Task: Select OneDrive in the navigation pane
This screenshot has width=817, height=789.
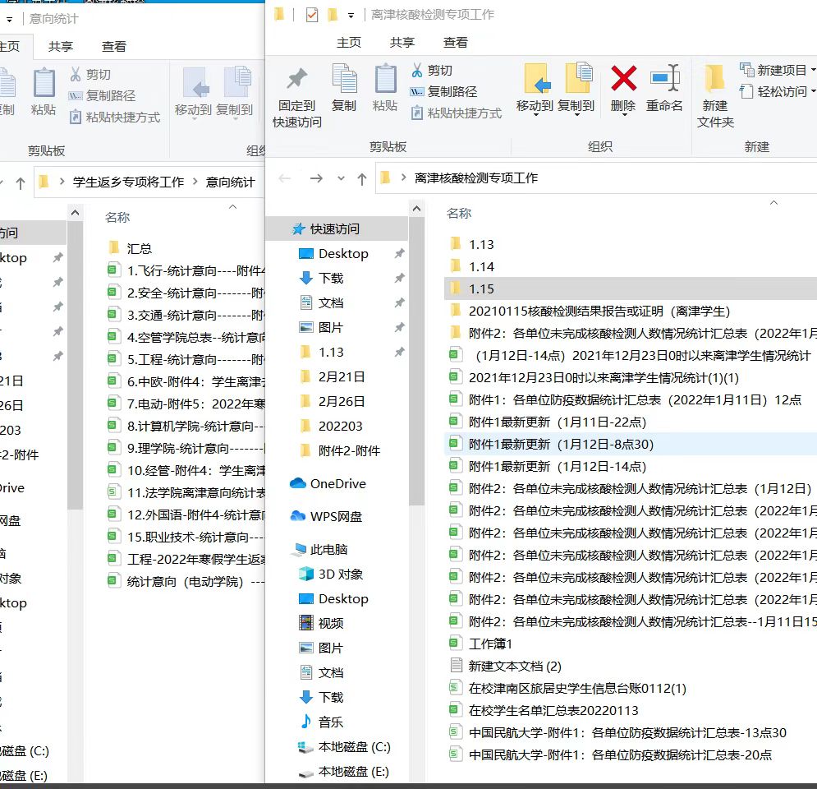Action: point(337,484)
